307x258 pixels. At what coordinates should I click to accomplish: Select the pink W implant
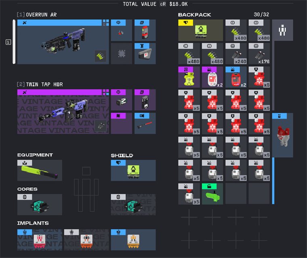click(40, 239)
